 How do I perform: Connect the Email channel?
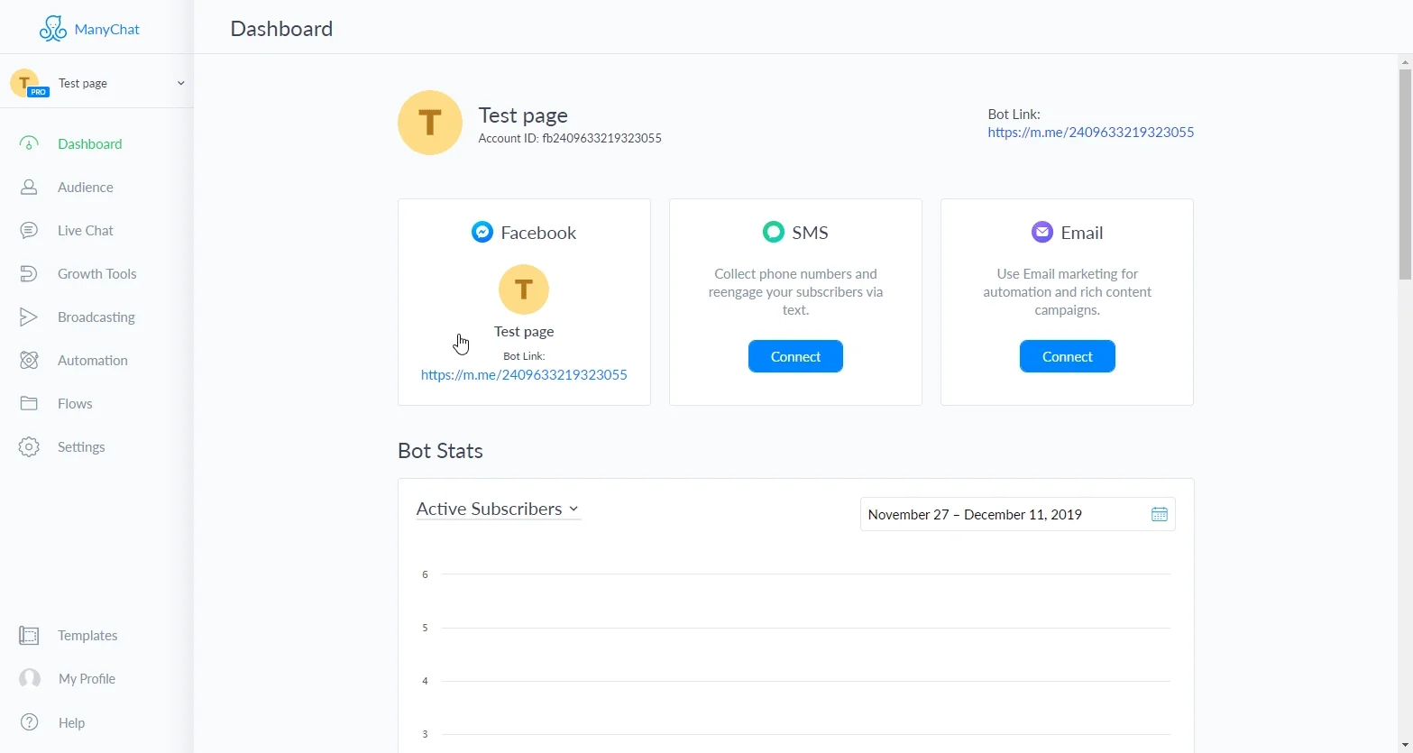pos(1068,356)
